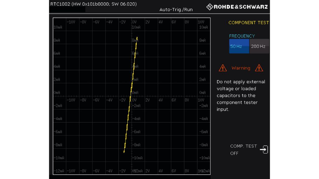This screenshot has width=319, height=179.
Task: Click the orange Warning heading text
Action: coord(241,68)
